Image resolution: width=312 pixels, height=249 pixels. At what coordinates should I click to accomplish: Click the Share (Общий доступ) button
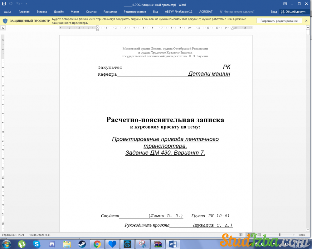coord(293,12)
